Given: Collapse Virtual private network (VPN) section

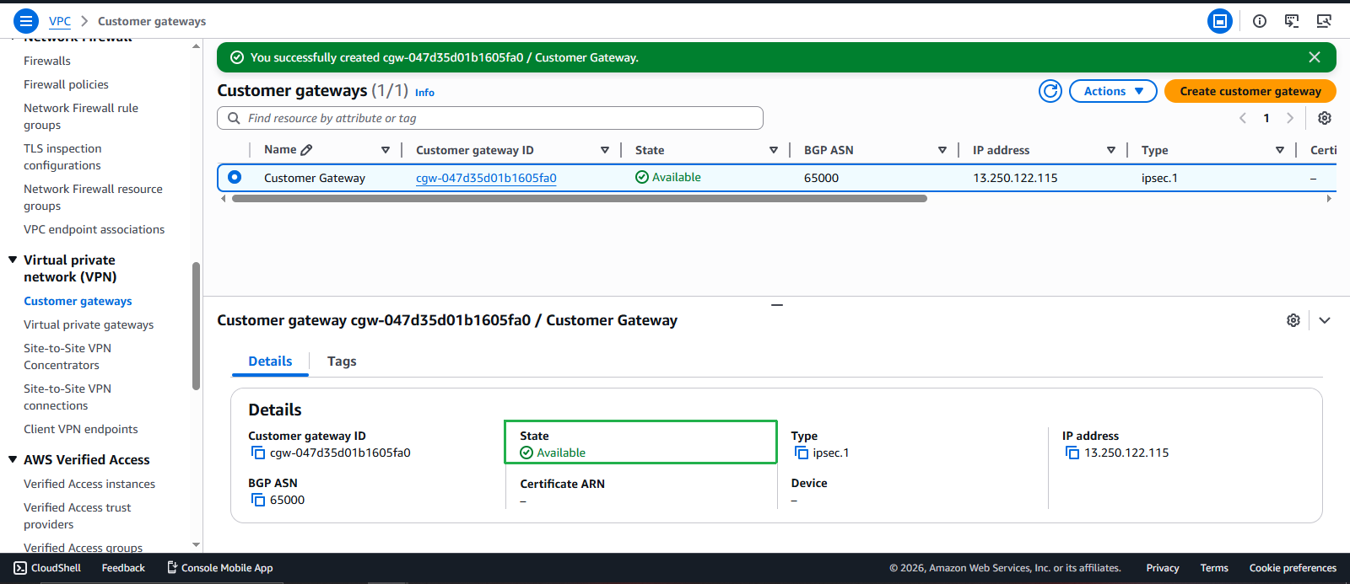Looking at the screenshot, I should 13,260.
